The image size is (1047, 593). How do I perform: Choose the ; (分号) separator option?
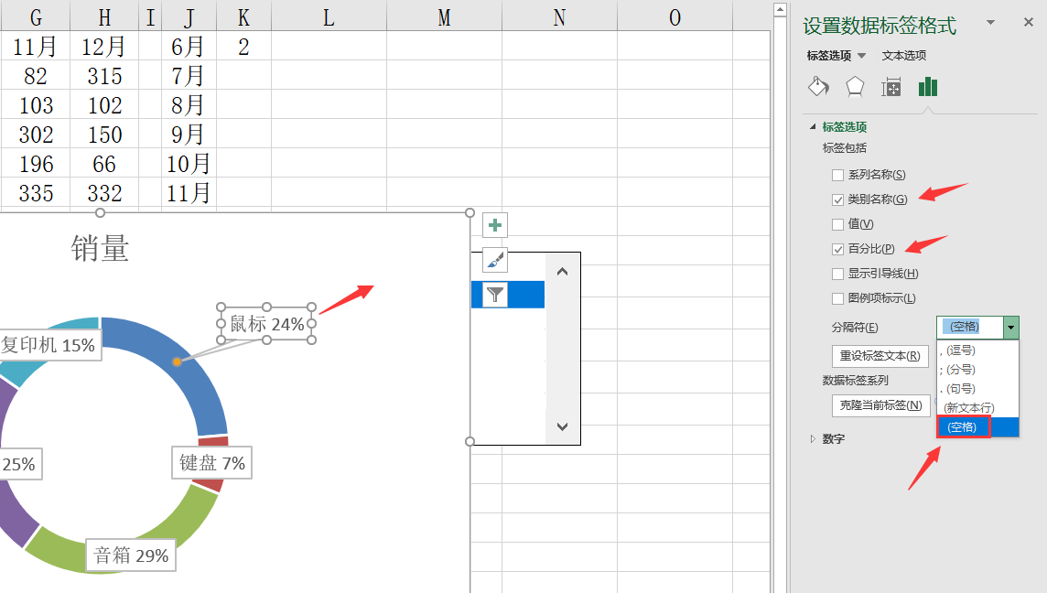[978, 370]
